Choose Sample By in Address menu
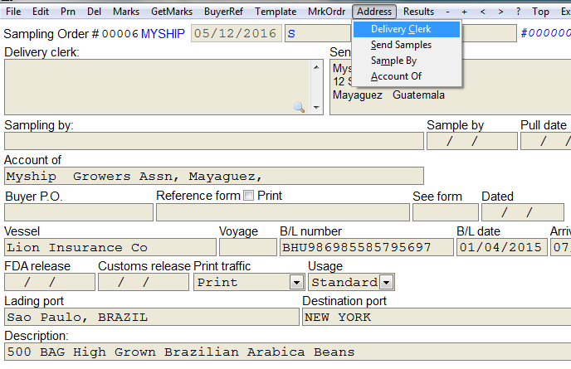This screenshot has height=369, width=571. tap(407, 61)
